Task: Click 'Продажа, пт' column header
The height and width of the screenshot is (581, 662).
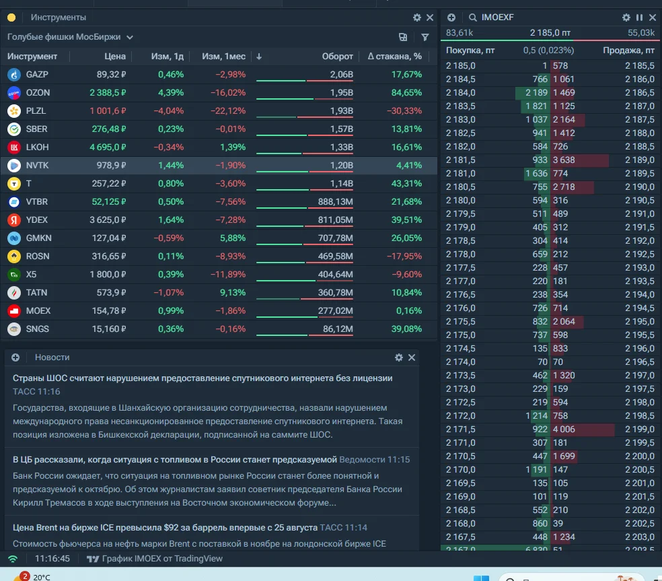Action: tap(628, 50)
